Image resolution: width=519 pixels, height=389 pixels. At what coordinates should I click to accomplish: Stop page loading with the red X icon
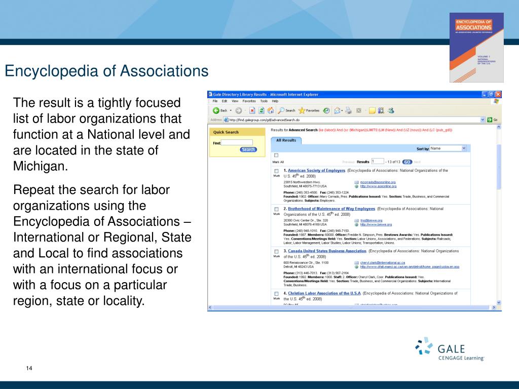[252, 110]
